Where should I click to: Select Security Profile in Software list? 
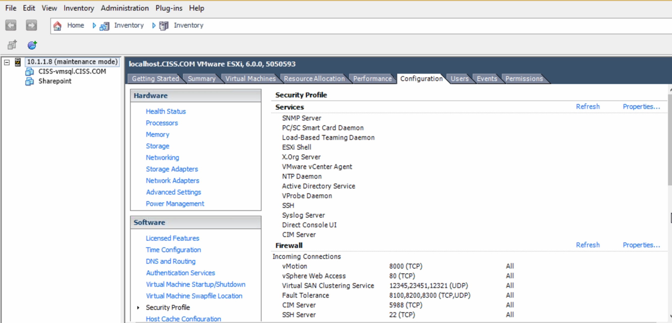click(168, 308)
